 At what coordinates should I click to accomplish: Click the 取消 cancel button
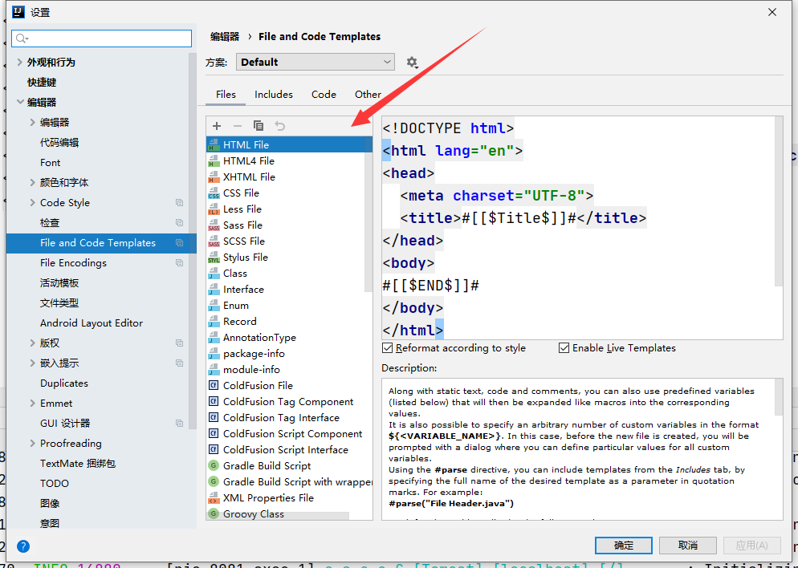tap(687, 545)
